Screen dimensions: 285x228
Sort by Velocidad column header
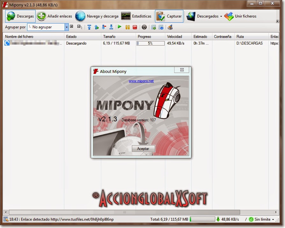coord(178,37)
